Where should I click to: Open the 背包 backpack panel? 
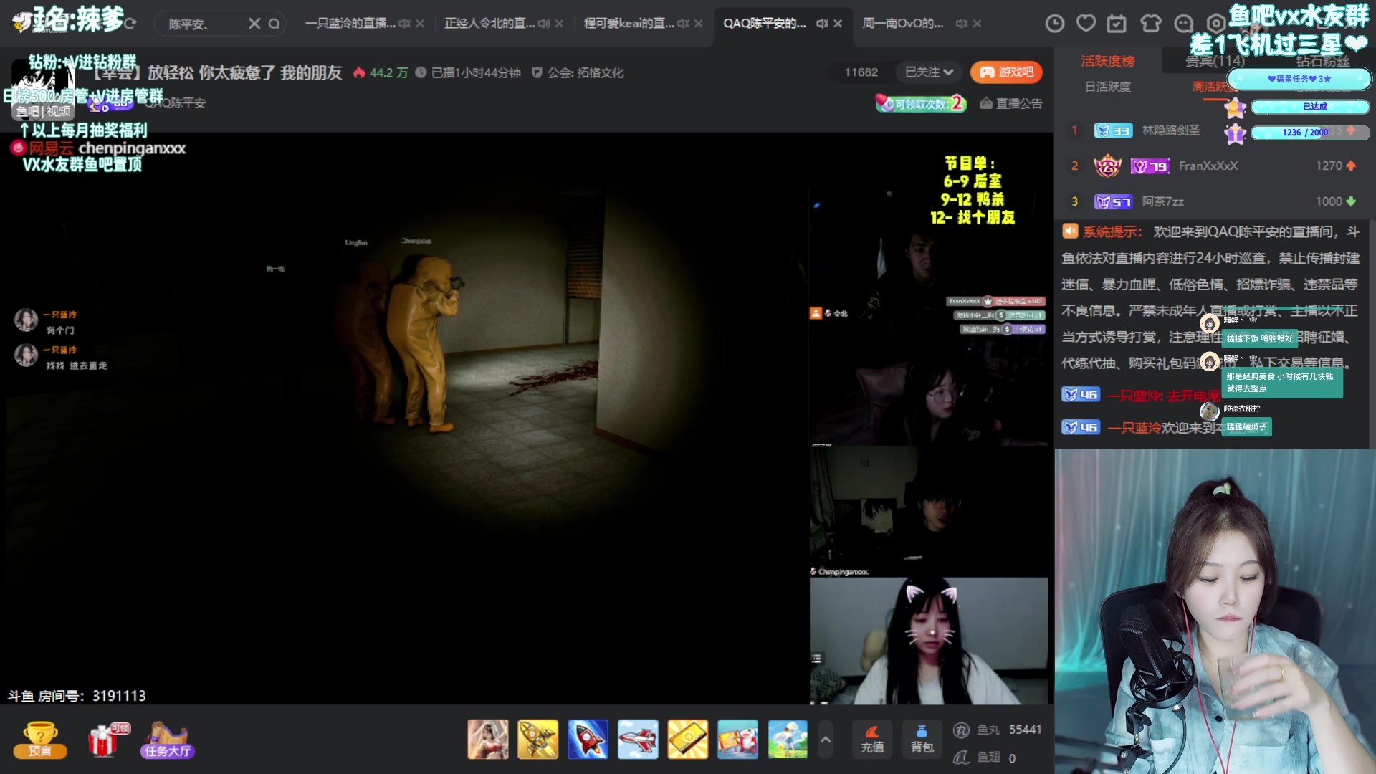pos(922,739)
